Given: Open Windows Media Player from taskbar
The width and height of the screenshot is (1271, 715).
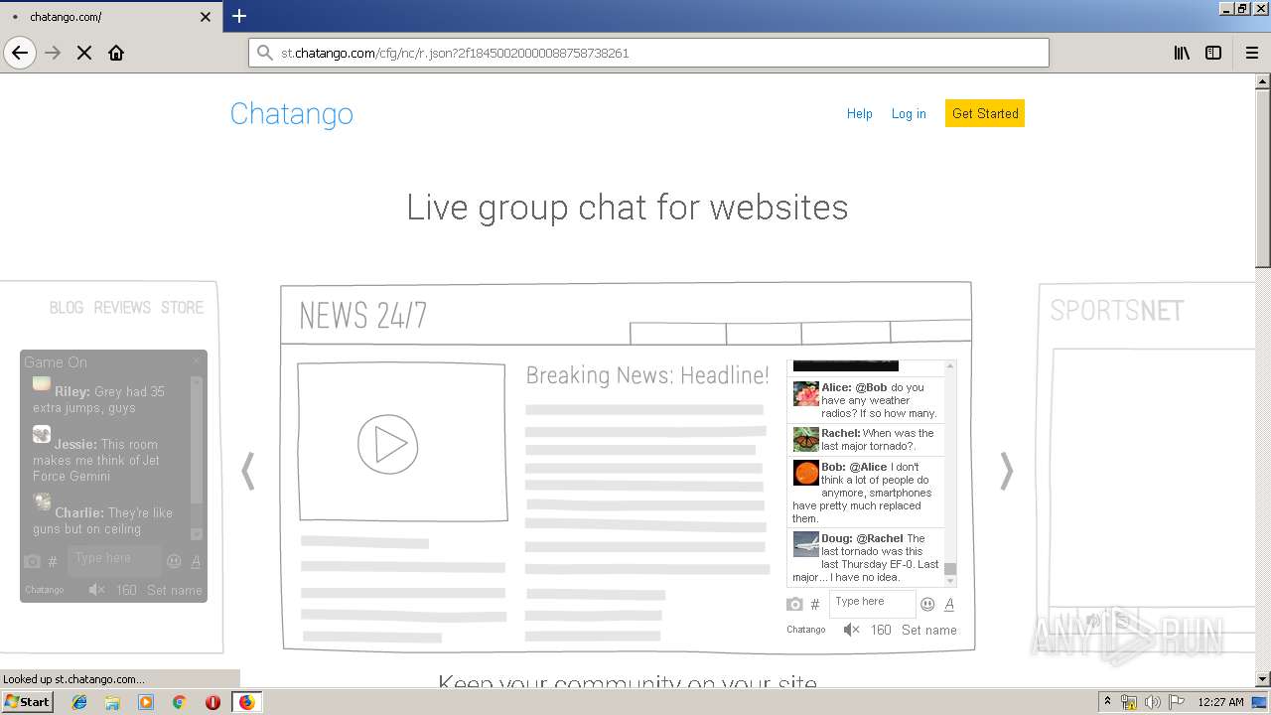Looking at the screenshot, I should point(146,702).
